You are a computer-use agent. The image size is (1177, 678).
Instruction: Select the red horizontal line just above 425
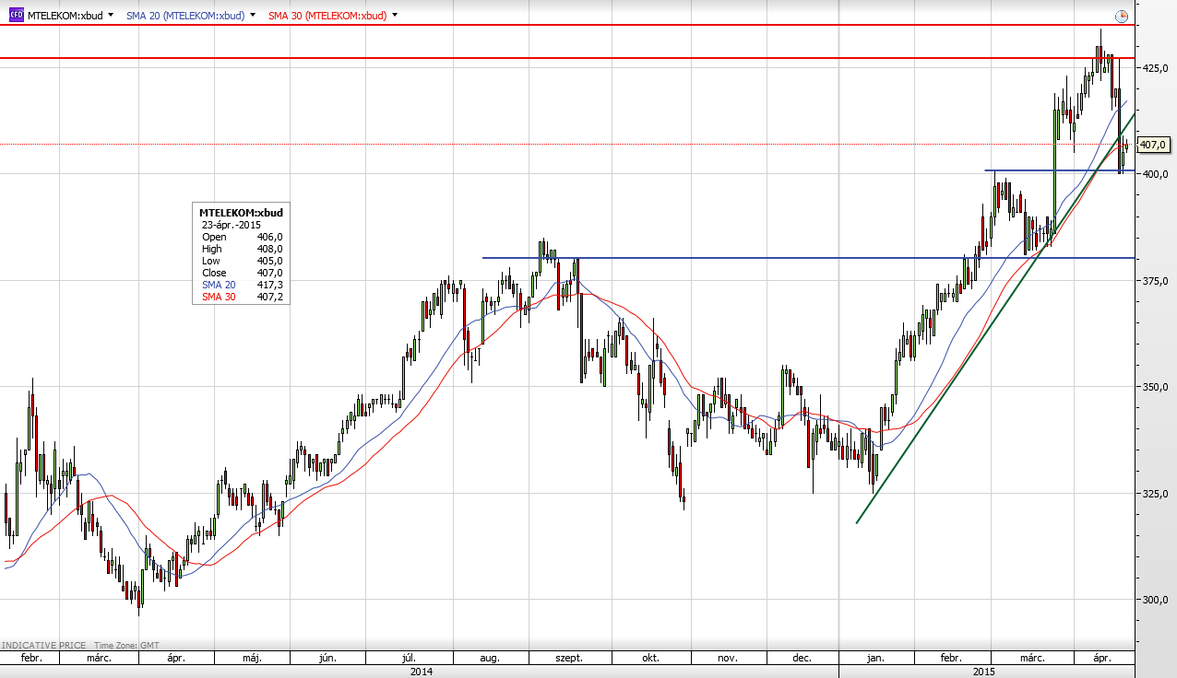(x=553, y=58)
